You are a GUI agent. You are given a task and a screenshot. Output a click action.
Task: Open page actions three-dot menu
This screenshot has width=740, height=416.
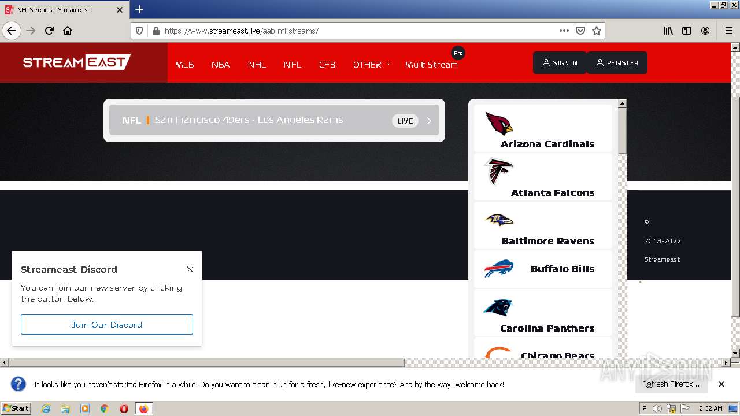click(x=564, y=31)
